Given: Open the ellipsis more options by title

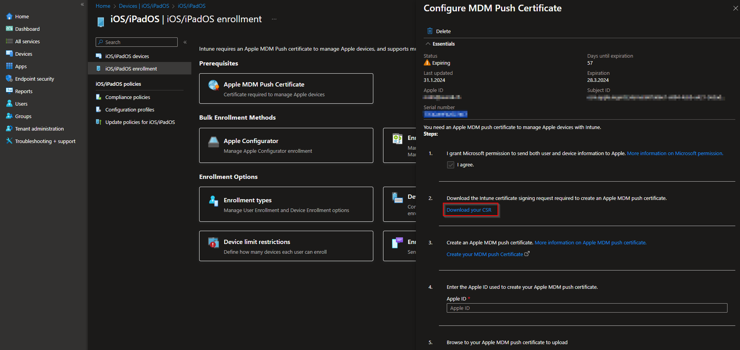Looking at the screenshot, I should (274, 19).
